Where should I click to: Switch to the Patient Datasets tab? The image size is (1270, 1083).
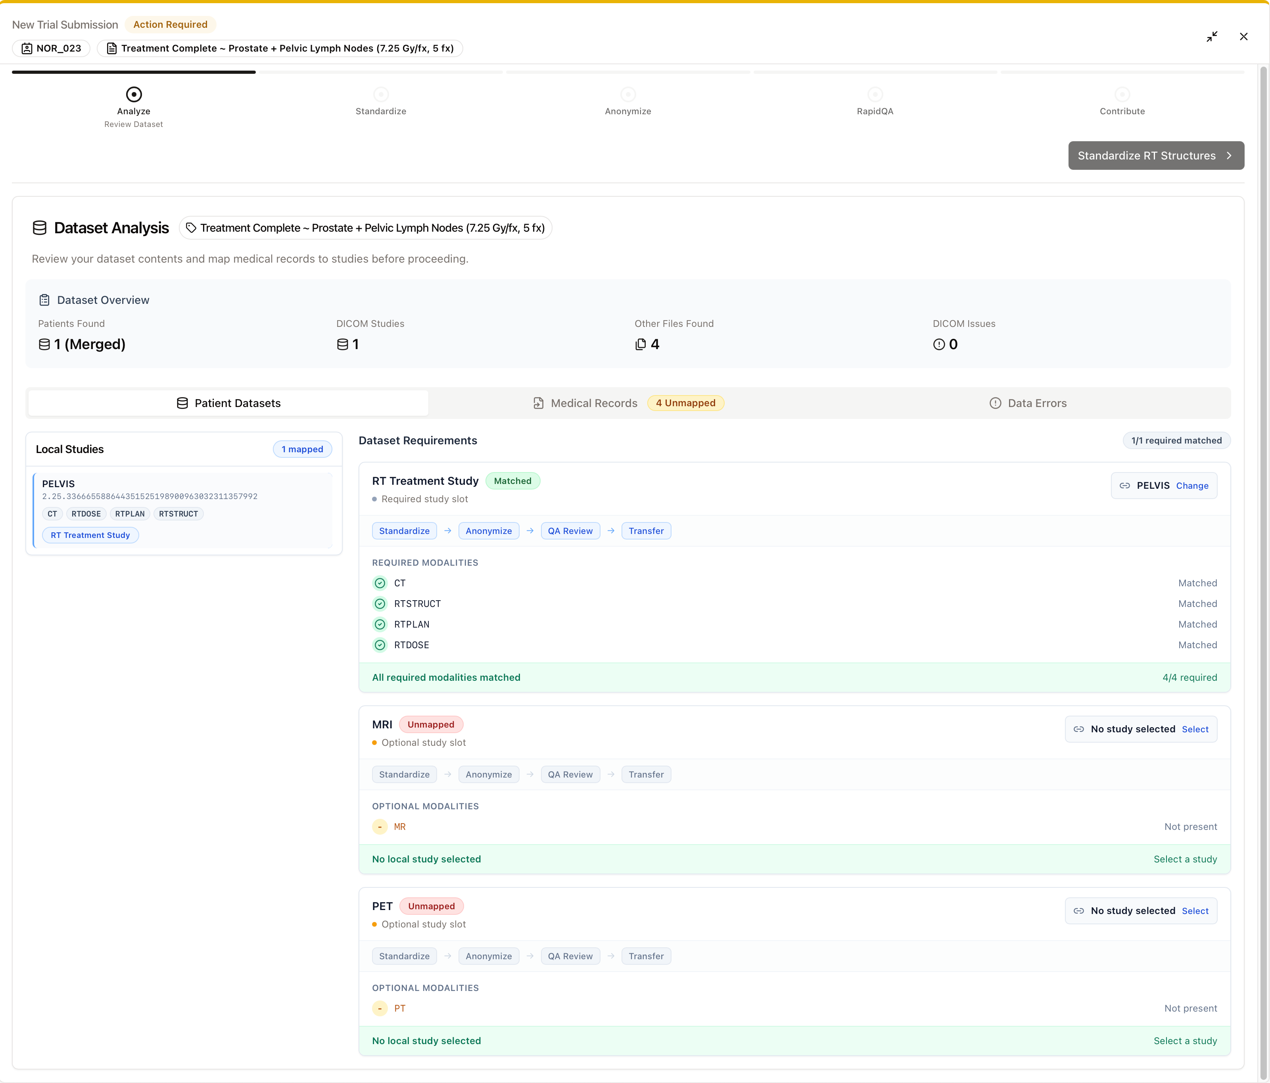228,403
